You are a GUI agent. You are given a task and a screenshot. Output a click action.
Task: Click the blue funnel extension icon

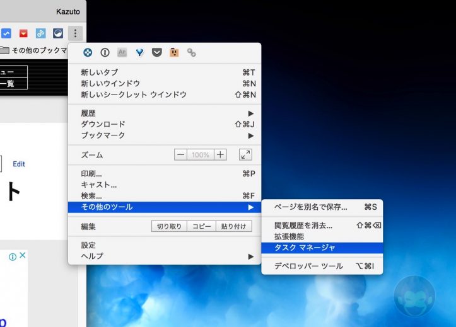[139, 52]
